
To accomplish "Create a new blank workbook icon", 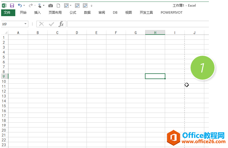I will click(x=58, y=6).
